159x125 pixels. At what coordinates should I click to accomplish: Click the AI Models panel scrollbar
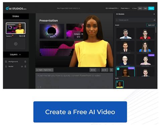[156, 30]
